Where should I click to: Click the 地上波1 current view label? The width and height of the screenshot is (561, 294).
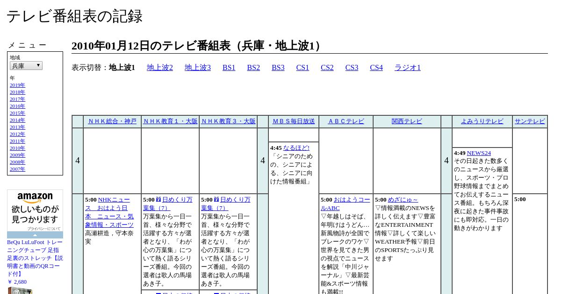[122, 68]
